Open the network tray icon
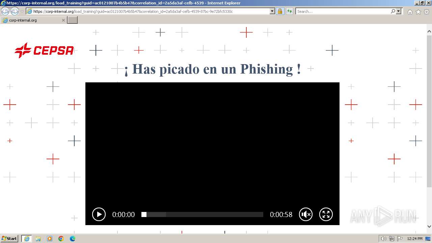Viewport: 432px width, 243px height. [392, 239]
